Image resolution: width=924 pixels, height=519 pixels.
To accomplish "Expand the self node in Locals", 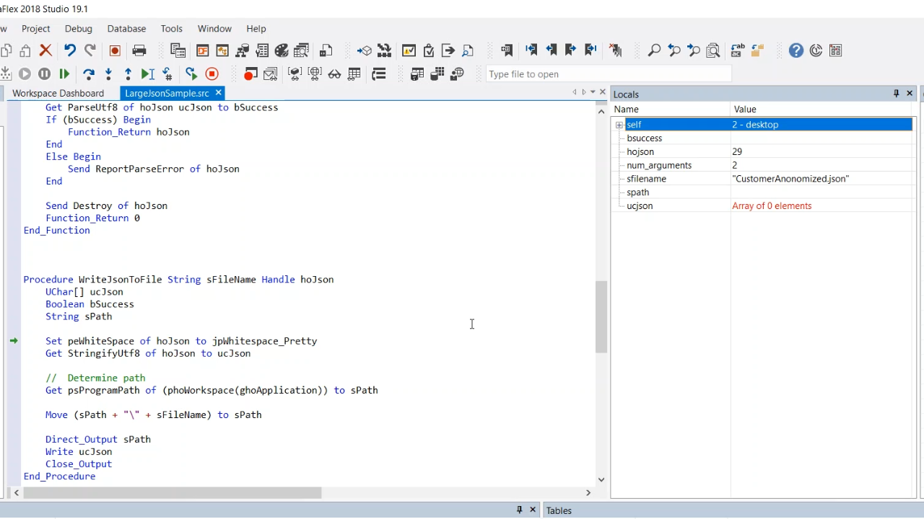I will (619, 125).
